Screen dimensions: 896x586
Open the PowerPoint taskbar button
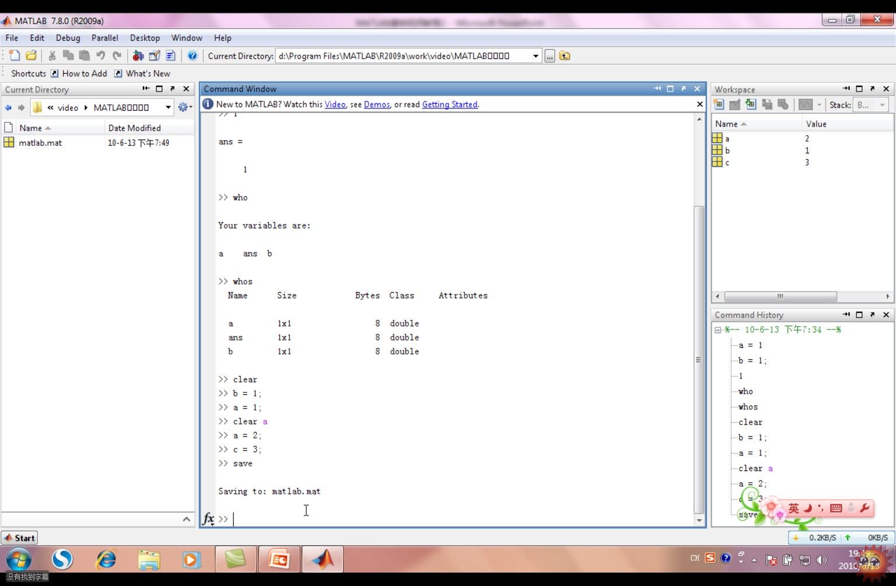(279, 560)
